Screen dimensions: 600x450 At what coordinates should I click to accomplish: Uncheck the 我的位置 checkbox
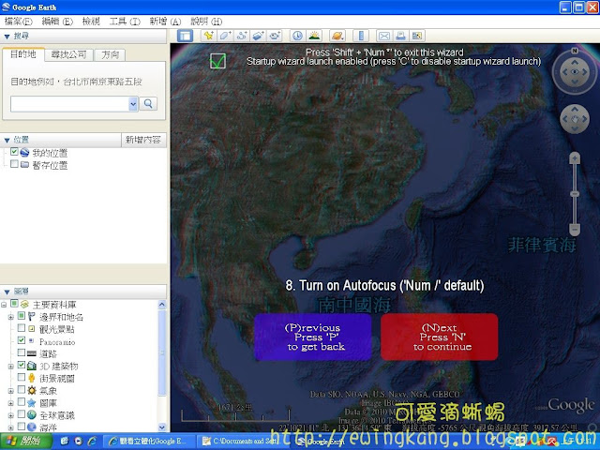pos(14,152)
